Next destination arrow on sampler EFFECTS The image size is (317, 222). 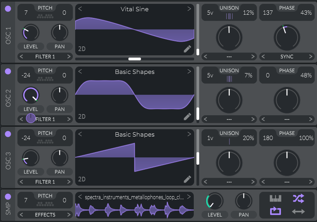coord(69,215)
